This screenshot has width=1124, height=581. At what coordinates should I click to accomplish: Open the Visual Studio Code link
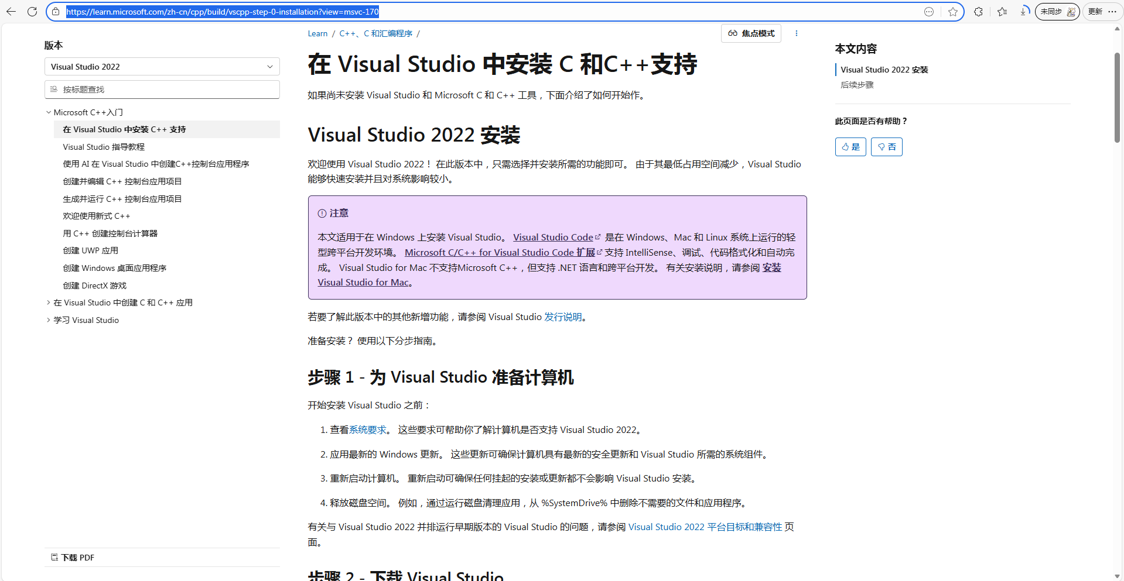click(x=553, y=237)
